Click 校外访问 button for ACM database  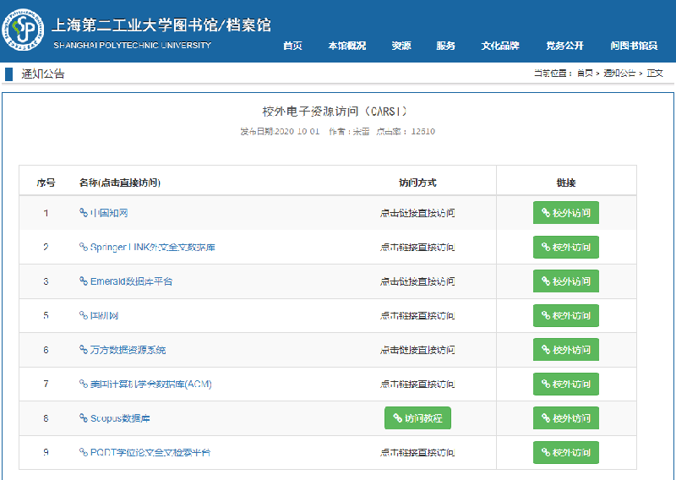coord(565,384)
